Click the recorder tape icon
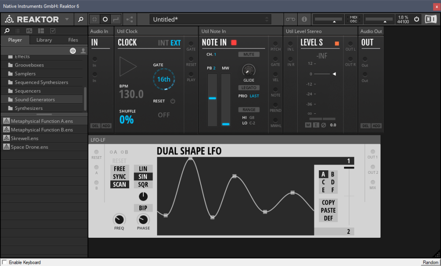 pos(291,19)
